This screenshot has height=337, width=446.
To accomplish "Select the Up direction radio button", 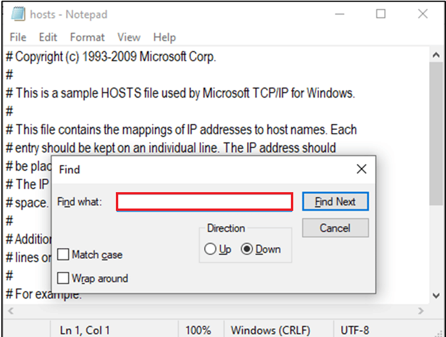I will (x=210, y=249).
